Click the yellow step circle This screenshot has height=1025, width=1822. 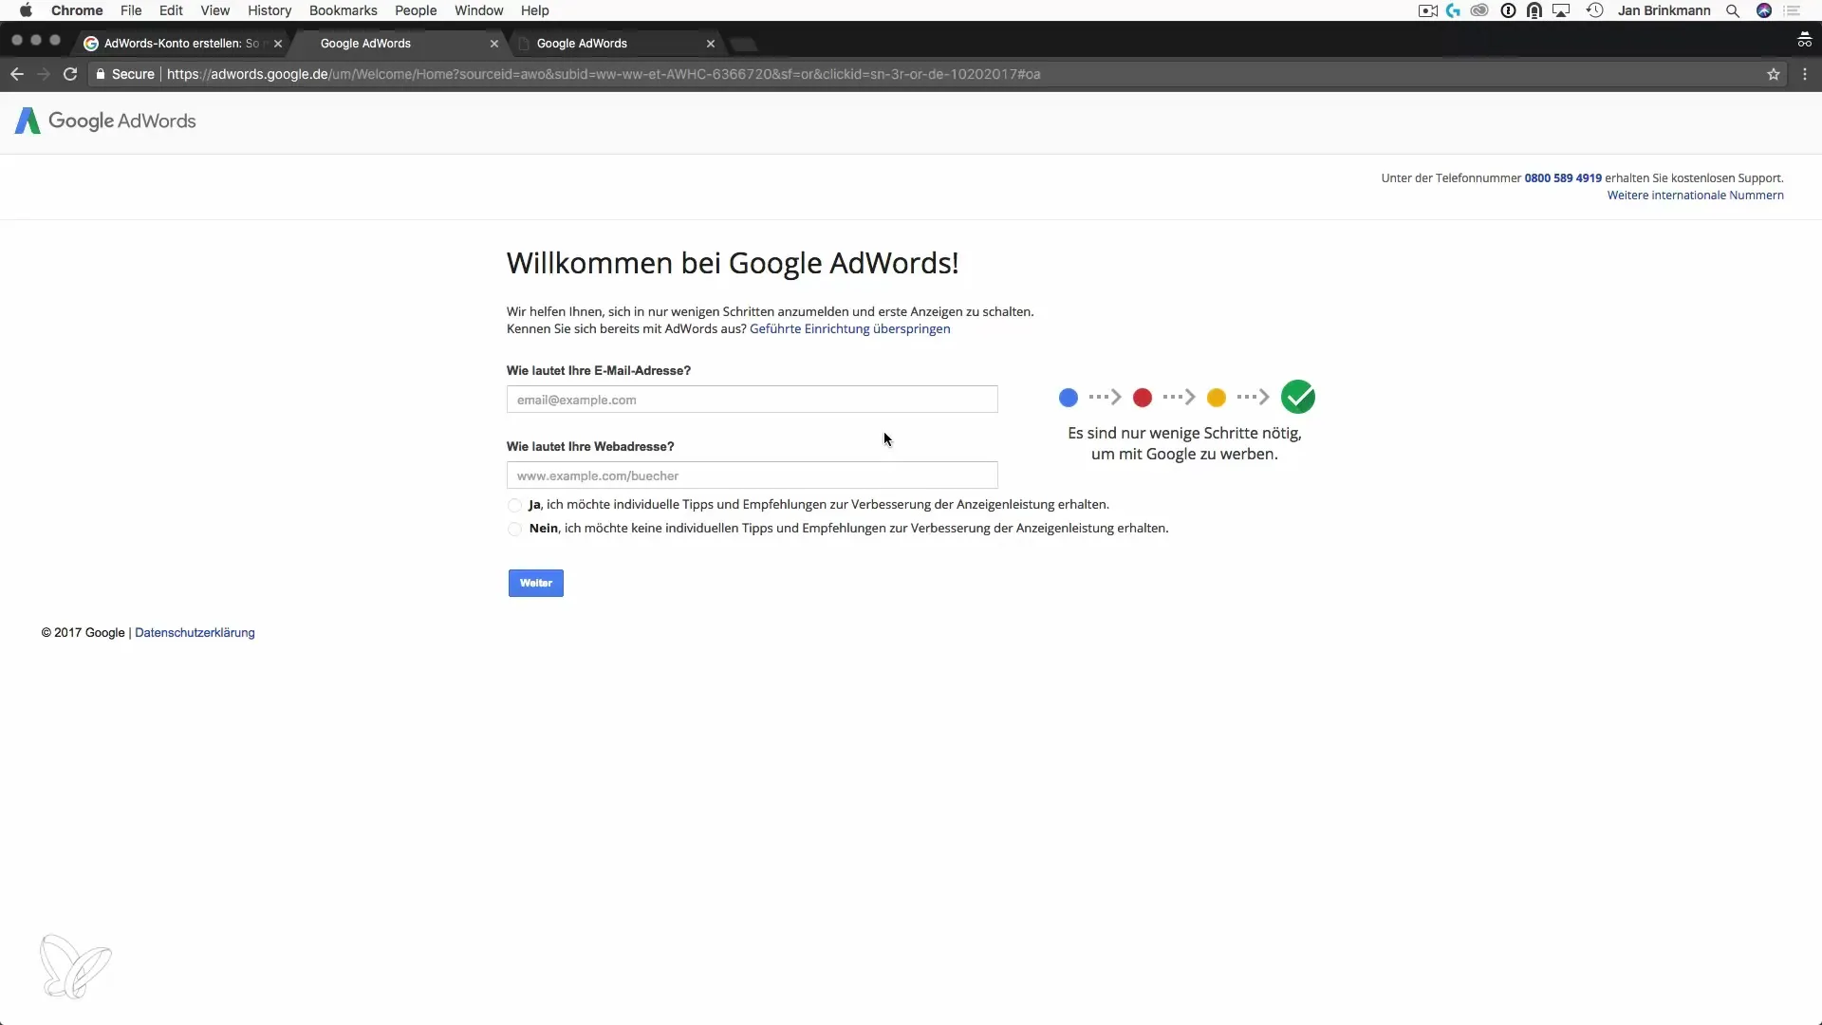point(1217,398)
